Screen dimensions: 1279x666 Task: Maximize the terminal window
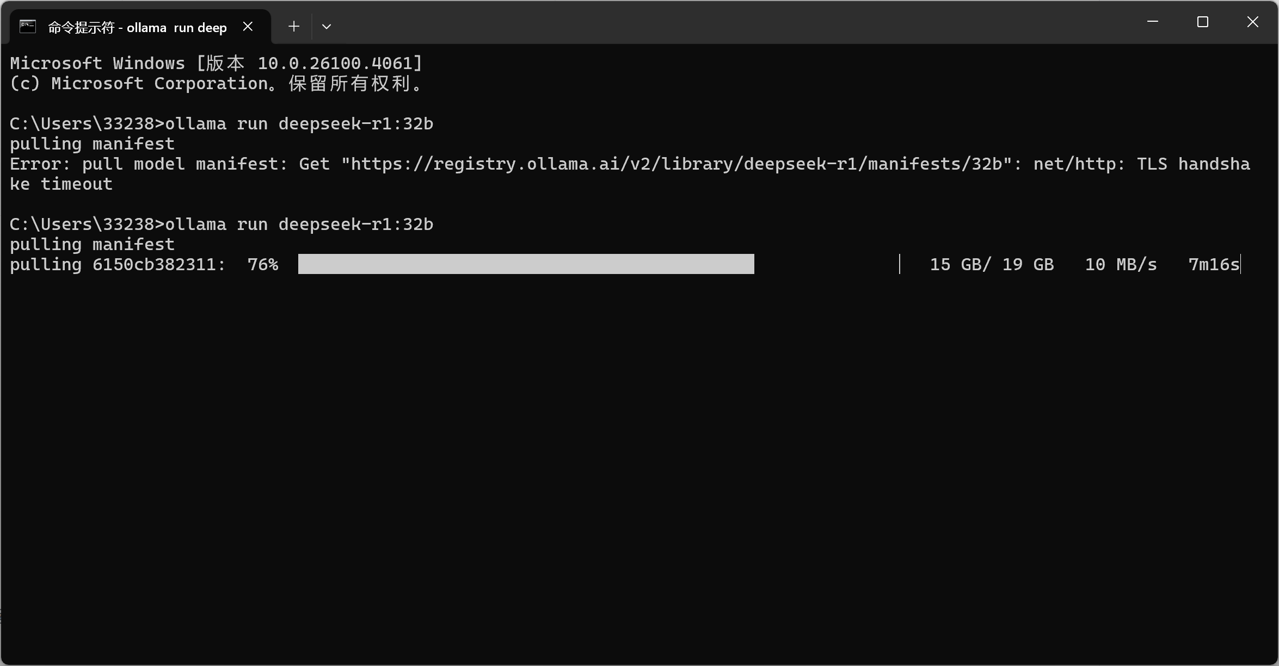(1203, 22)
